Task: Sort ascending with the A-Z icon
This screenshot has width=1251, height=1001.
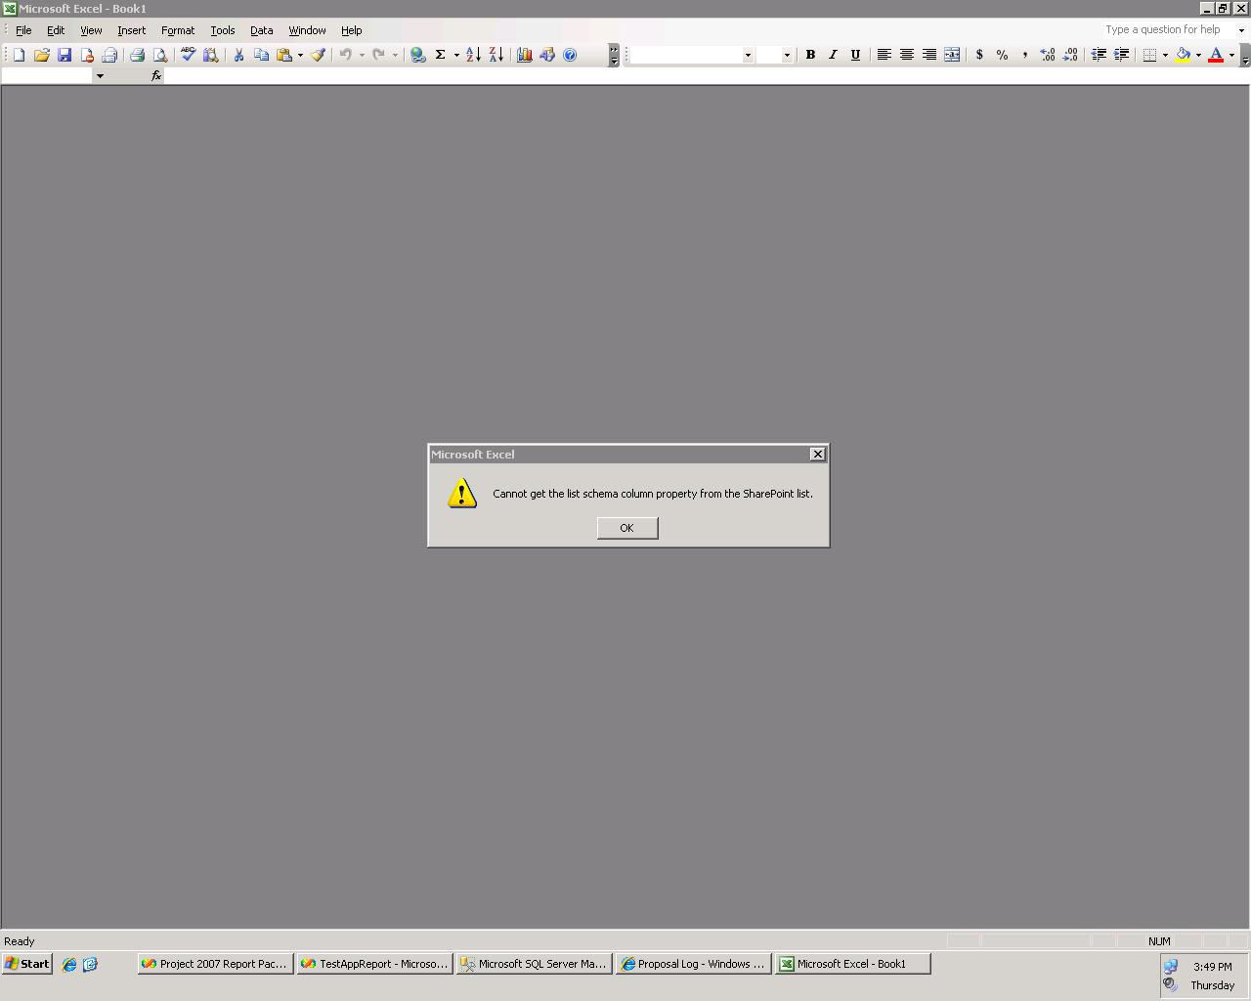Action: tap(473, 55)
